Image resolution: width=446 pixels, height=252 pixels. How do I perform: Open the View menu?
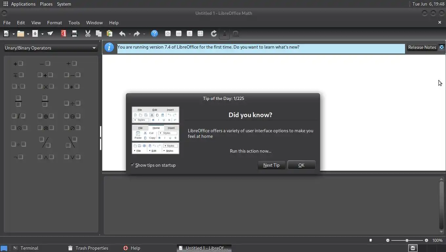pyautogui.click(x=36, y=23)
